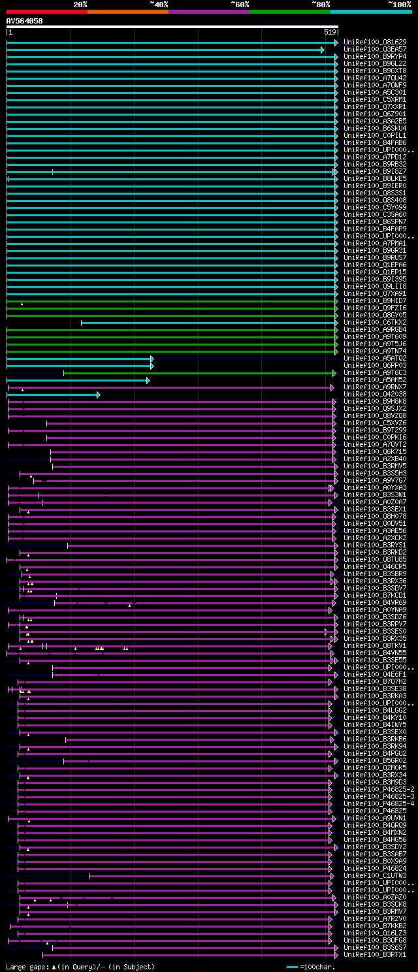Viewport: 418px width, 972px height.
Task: Open hit UniRef100_Q3EA57
Action: coord(375,49)
